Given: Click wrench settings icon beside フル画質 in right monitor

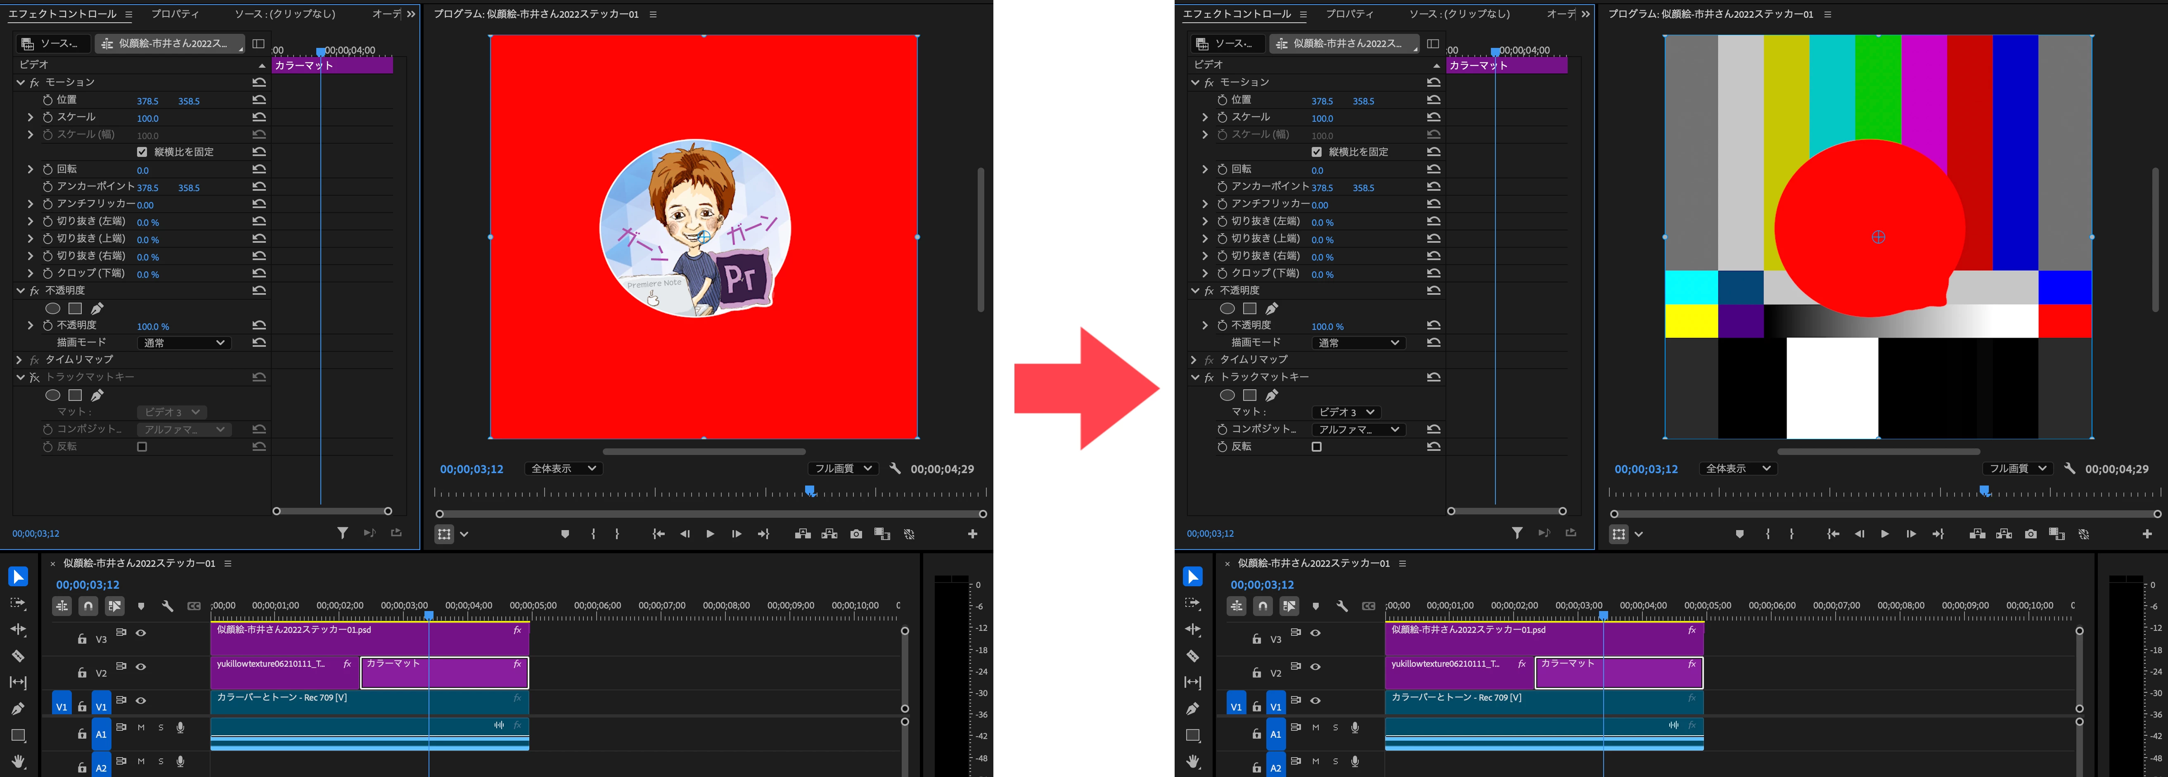Looking at the screenshot, I should (2070, 468).
